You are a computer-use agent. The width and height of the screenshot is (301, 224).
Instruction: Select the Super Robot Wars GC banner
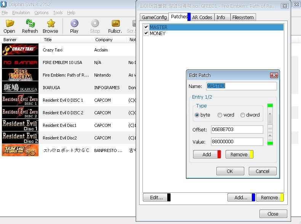coord(20,150)
